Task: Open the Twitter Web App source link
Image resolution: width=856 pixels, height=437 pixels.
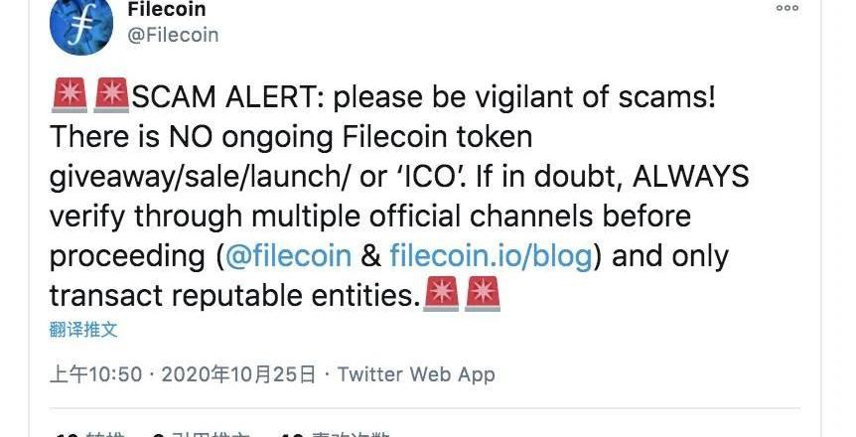Action: [416, 374]
